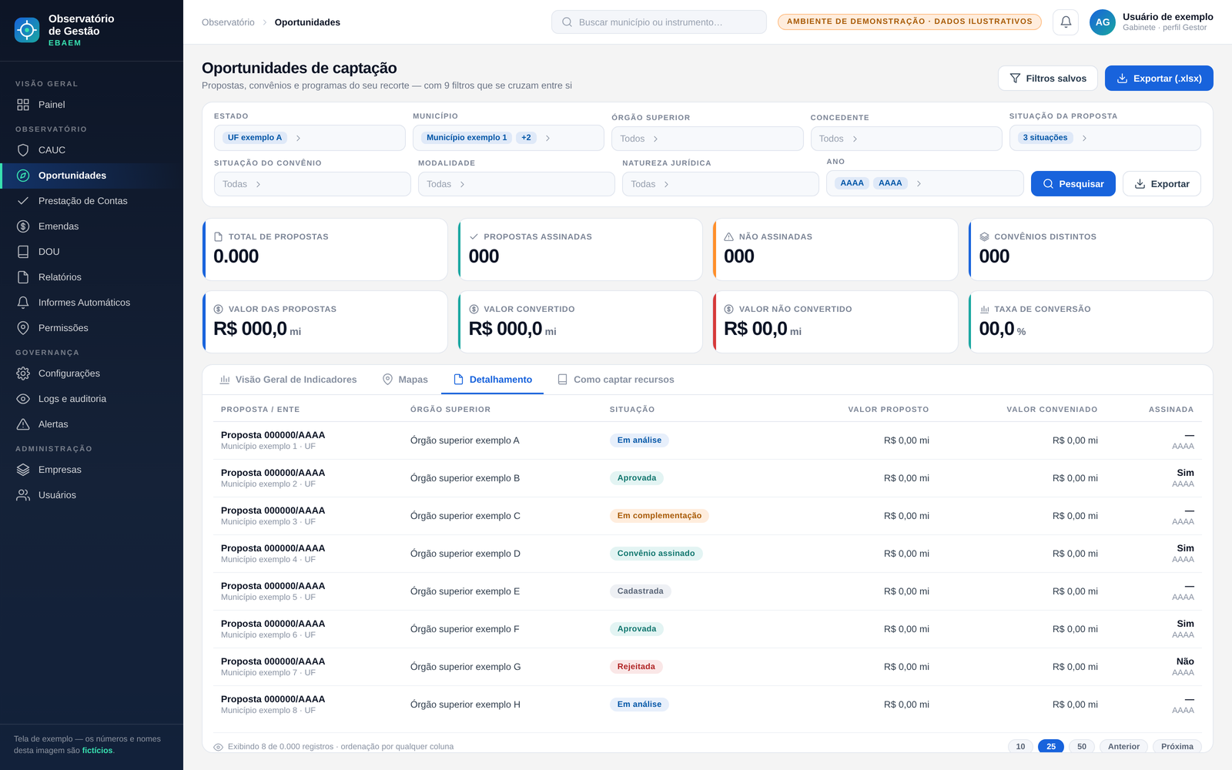Open the Natureza Jurídica filter dropdown
Viewport: 1232px width, 770px height.
721,184
